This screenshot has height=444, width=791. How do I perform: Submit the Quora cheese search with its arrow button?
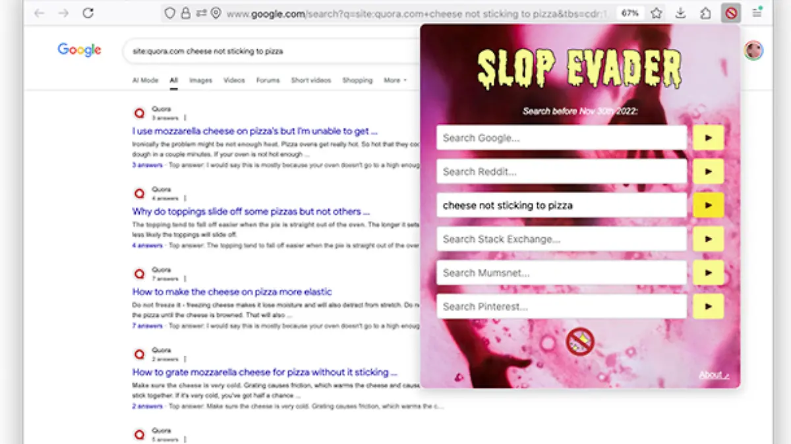tap(708, 205)
